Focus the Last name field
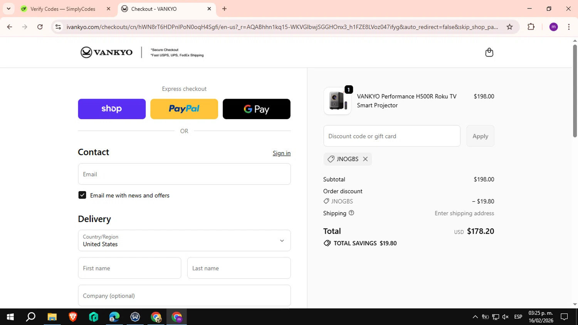 click(239, 268)
